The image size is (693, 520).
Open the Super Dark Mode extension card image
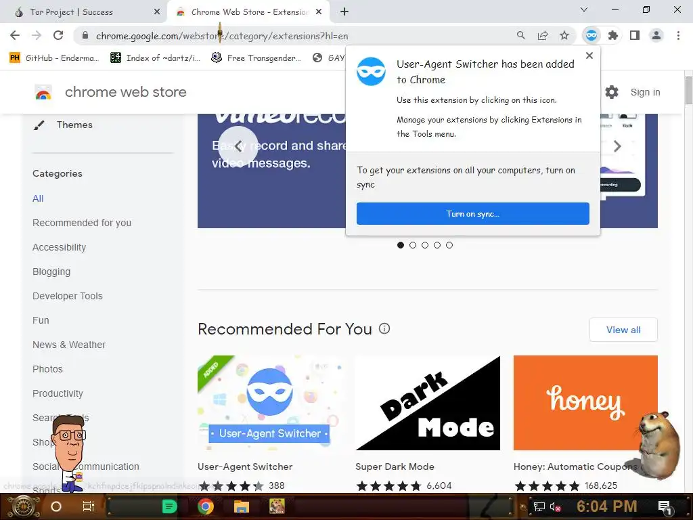(x=428, y=403)
